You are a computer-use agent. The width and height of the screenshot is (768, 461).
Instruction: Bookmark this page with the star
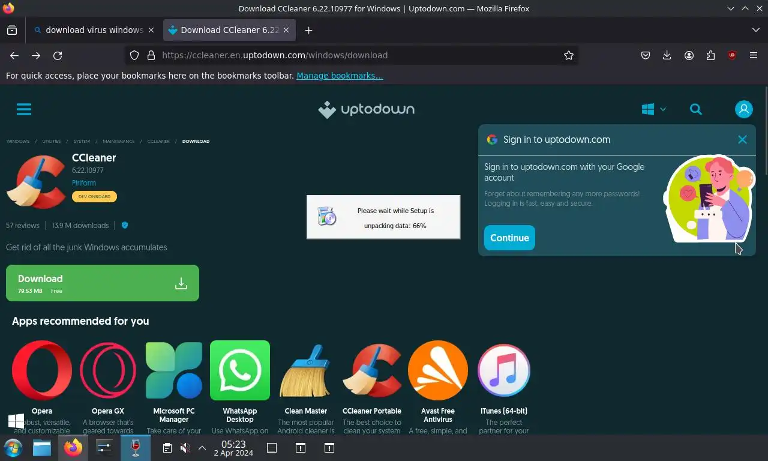coord(569,55)
